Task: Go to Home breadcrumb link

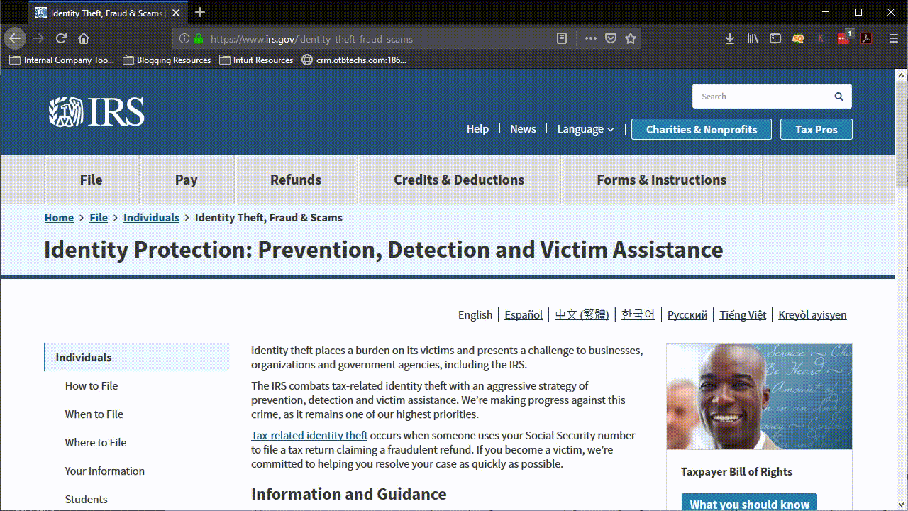Action: click(59, 218)
